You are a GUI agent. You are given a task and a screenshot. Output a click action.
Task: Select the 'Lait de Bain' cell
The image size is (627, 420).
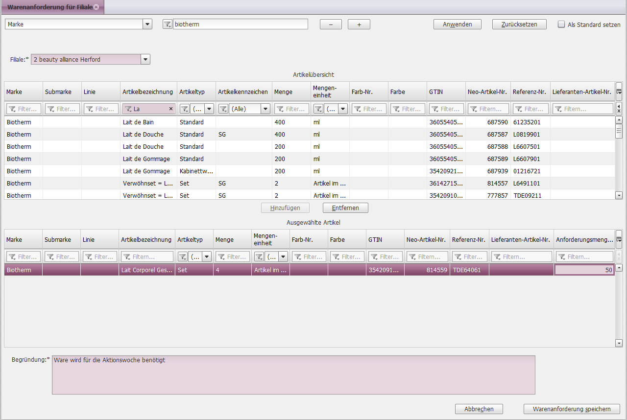click(x=149, y=122)
